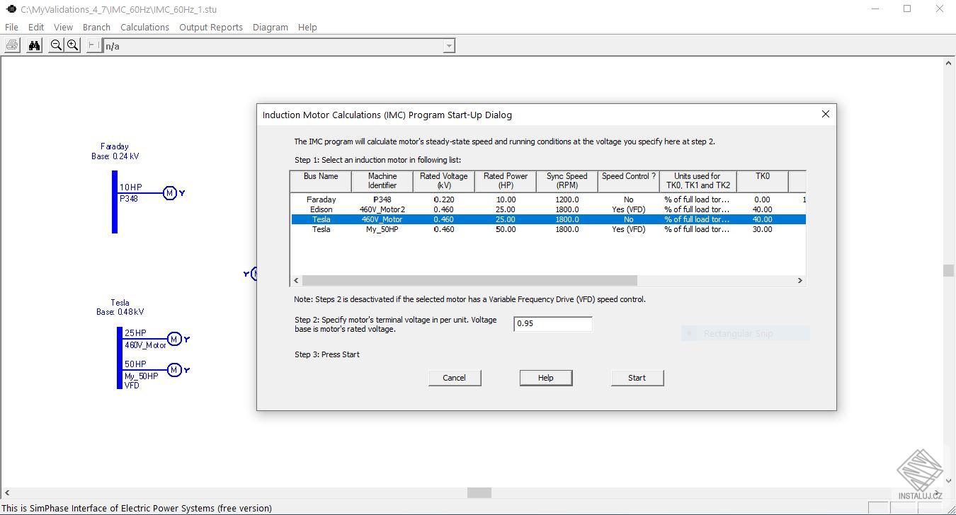Open the Edit menu

36,27
